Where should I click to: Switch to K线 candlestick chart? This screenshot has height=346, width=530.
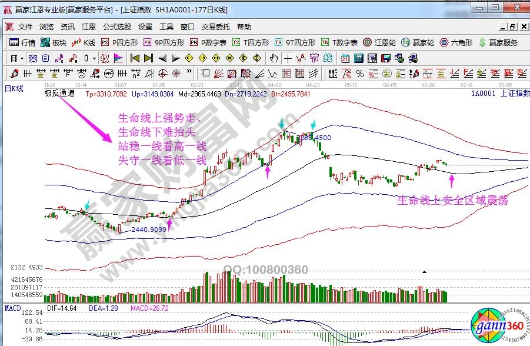pyautogui.click(x=84, y=42)
